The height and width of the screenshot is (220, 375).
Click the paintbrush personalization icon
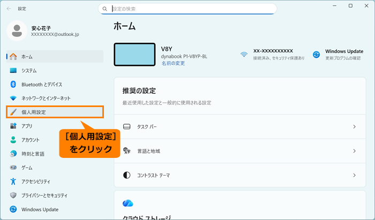click(13, 112)
